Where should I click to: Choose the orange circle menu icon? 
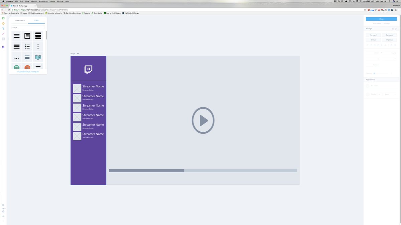click(x=27, y=66)
